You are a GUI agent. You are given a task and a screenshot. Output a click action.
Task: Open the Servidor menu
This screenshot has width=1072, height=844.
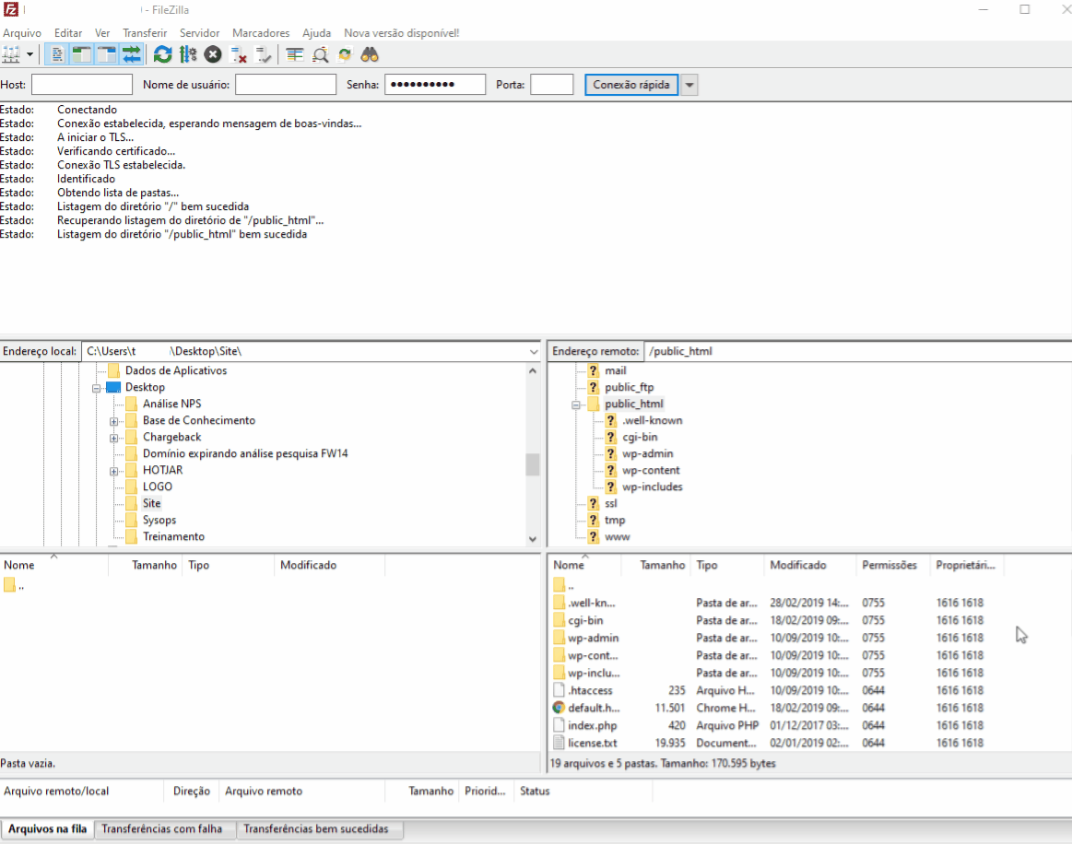pos(200,33)
